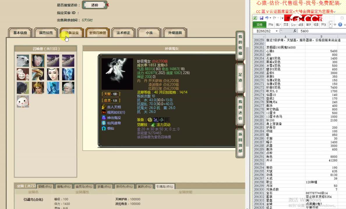Click the Excel cell with value 41280
The width and height of the screenshot is (346, 209).
click(321, 161)
